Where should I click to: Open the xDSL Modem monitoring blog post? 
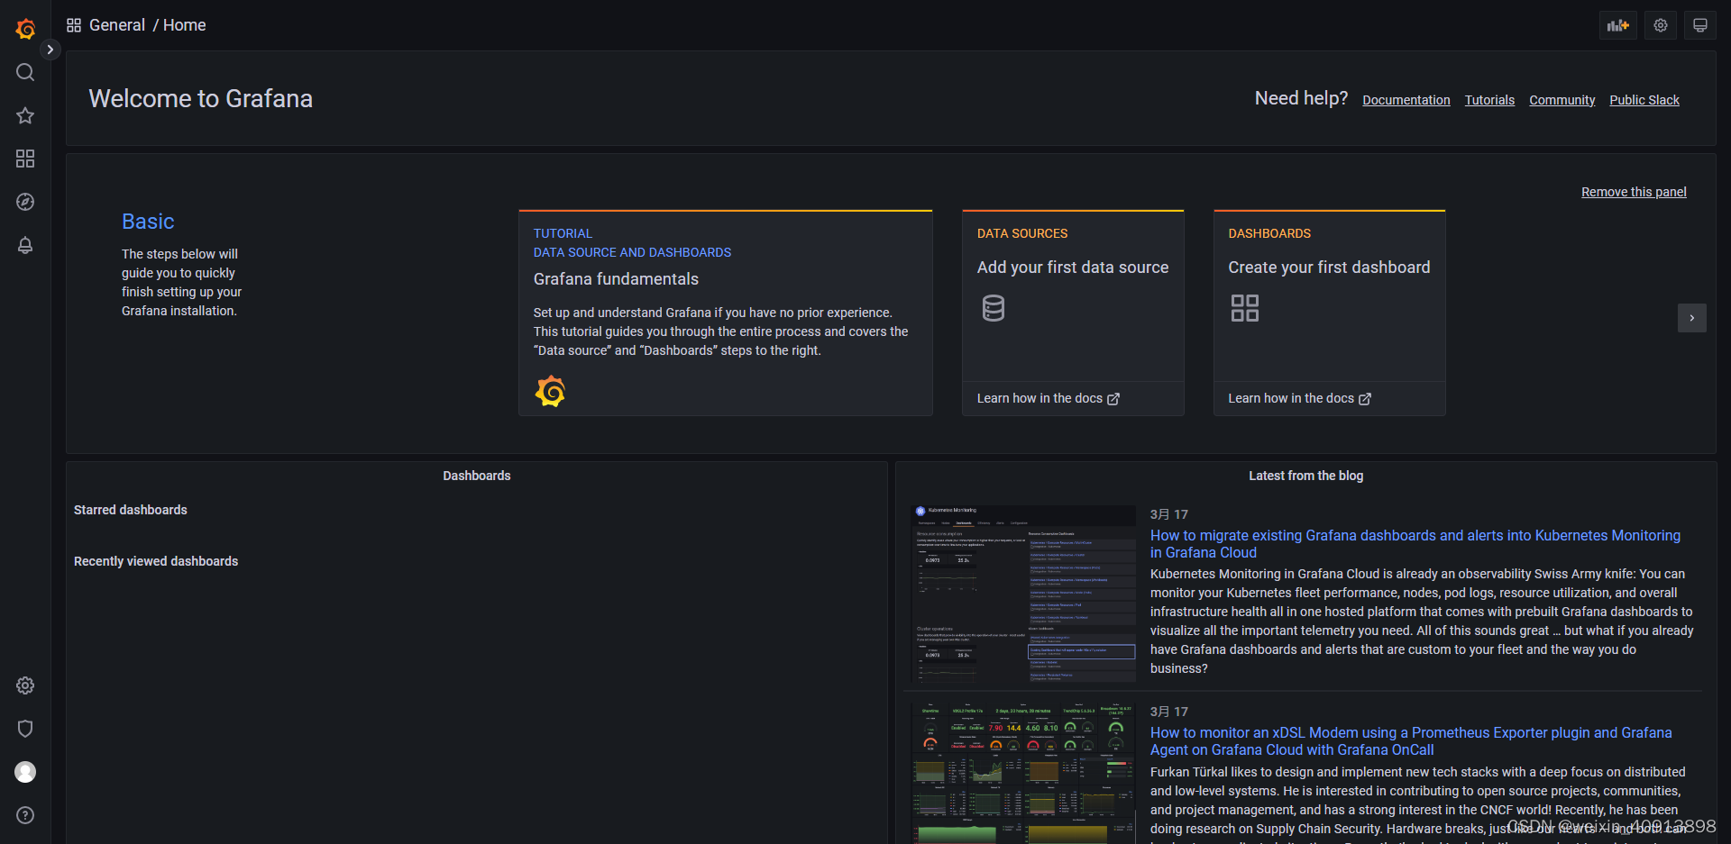(1411, 741)
